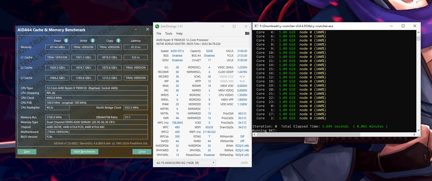Open the Help menu in ZenTimings

(x=179, y=34)
